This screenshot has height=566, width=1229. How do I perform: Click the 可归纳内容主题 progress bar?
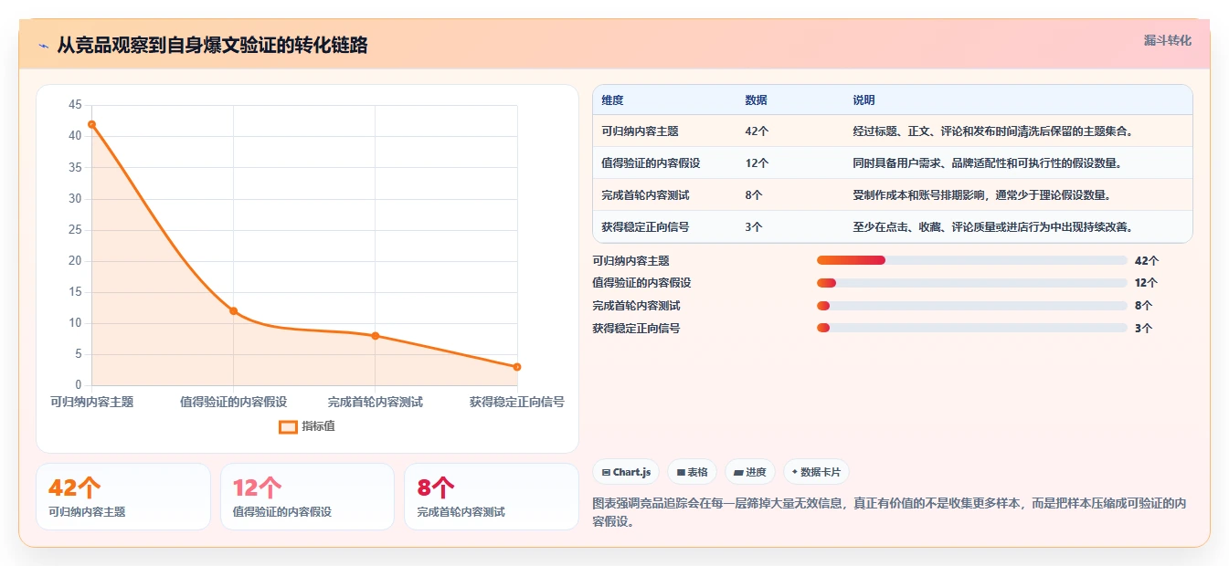[971, 260]
